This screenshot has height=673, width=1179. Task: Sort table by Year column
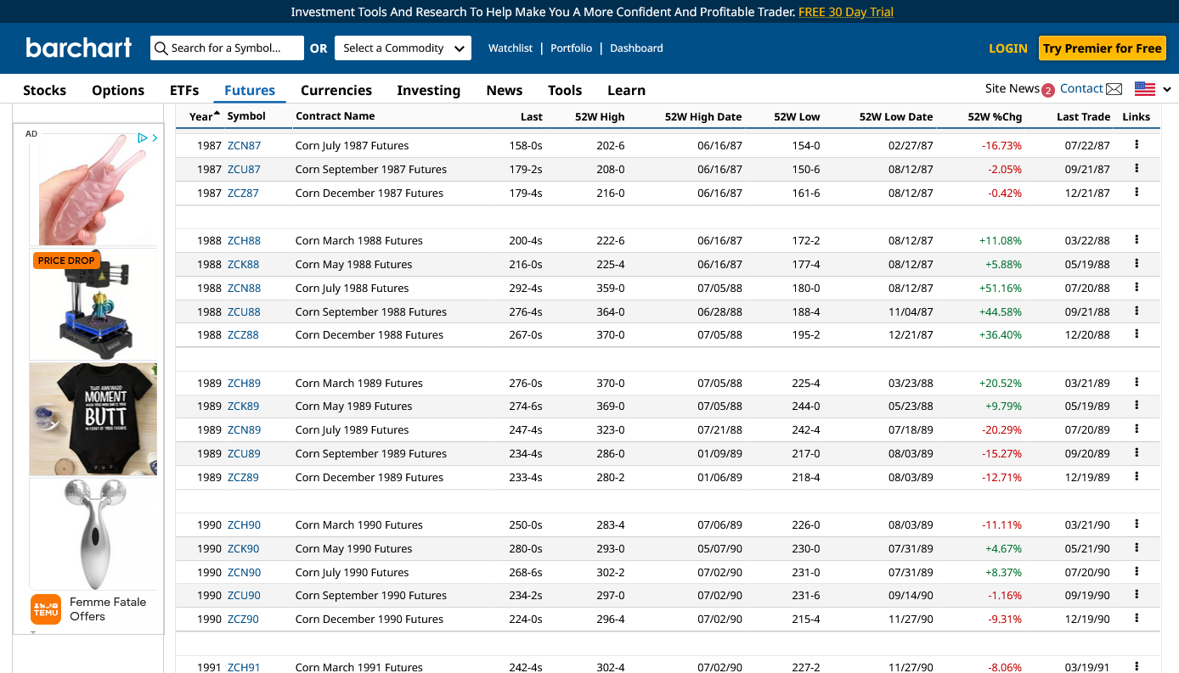coord(204,116)
